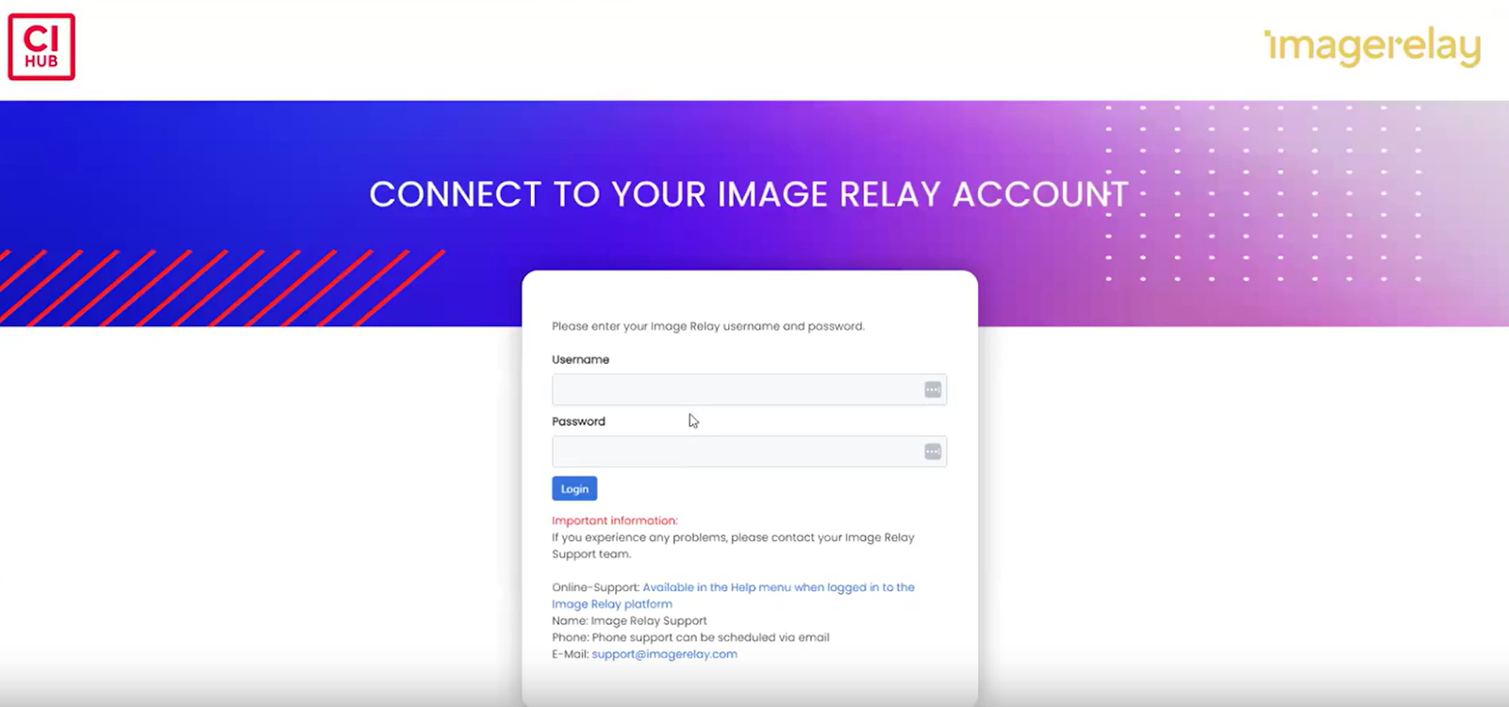Click the blue Login button
This screenshot has height=707, width=1509.
[574, 488]
